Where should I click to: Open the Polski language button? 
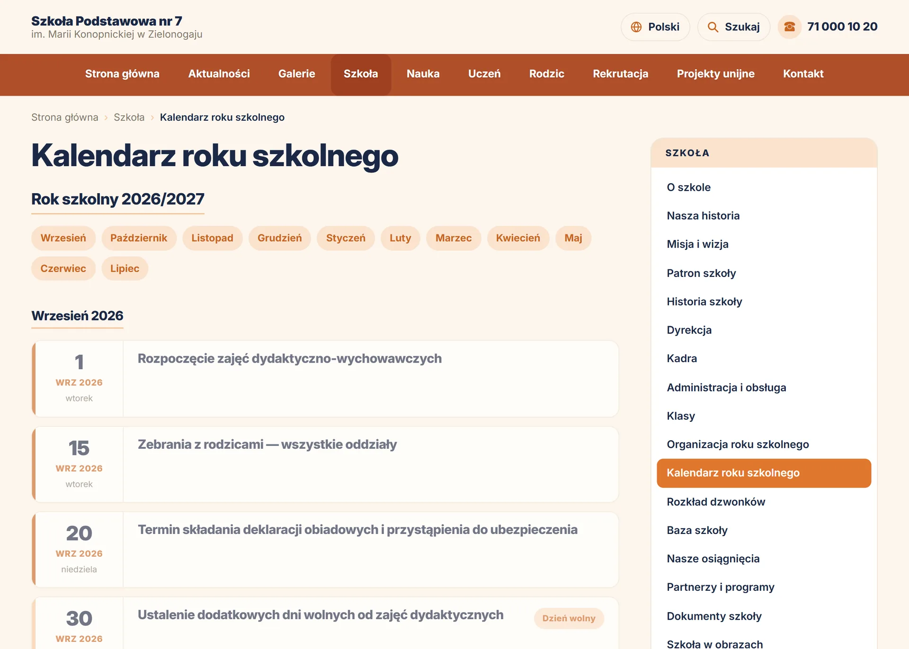click(655, 27)
